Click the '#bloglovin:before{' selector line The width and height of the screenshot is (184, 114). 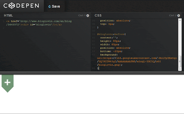pyautogui.click(x=111, y=34)
